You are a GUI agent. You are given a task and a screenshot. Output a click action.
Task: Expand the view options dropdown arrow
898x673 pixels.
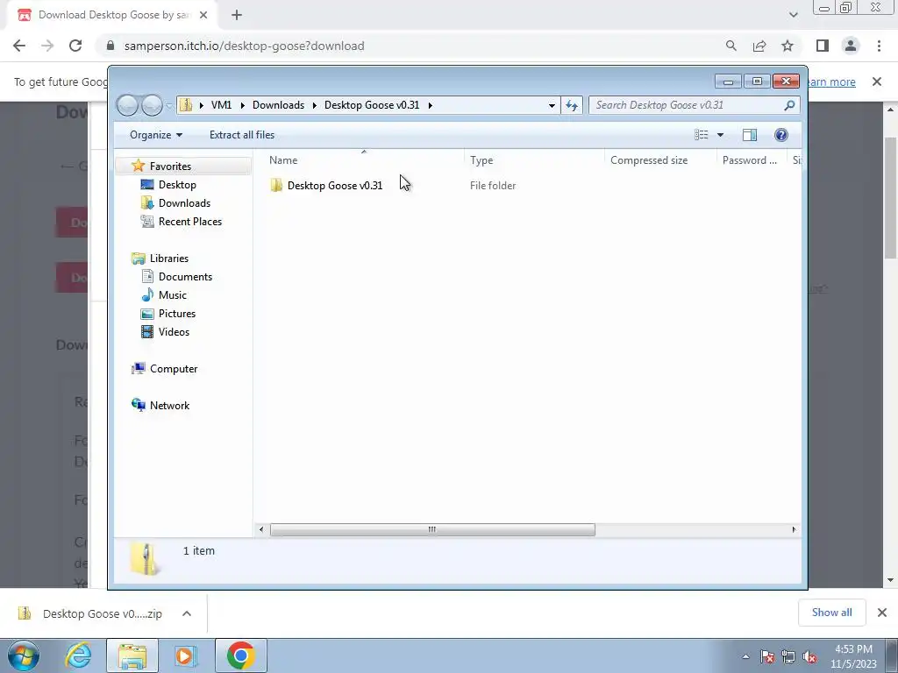(x=721, y=135)
